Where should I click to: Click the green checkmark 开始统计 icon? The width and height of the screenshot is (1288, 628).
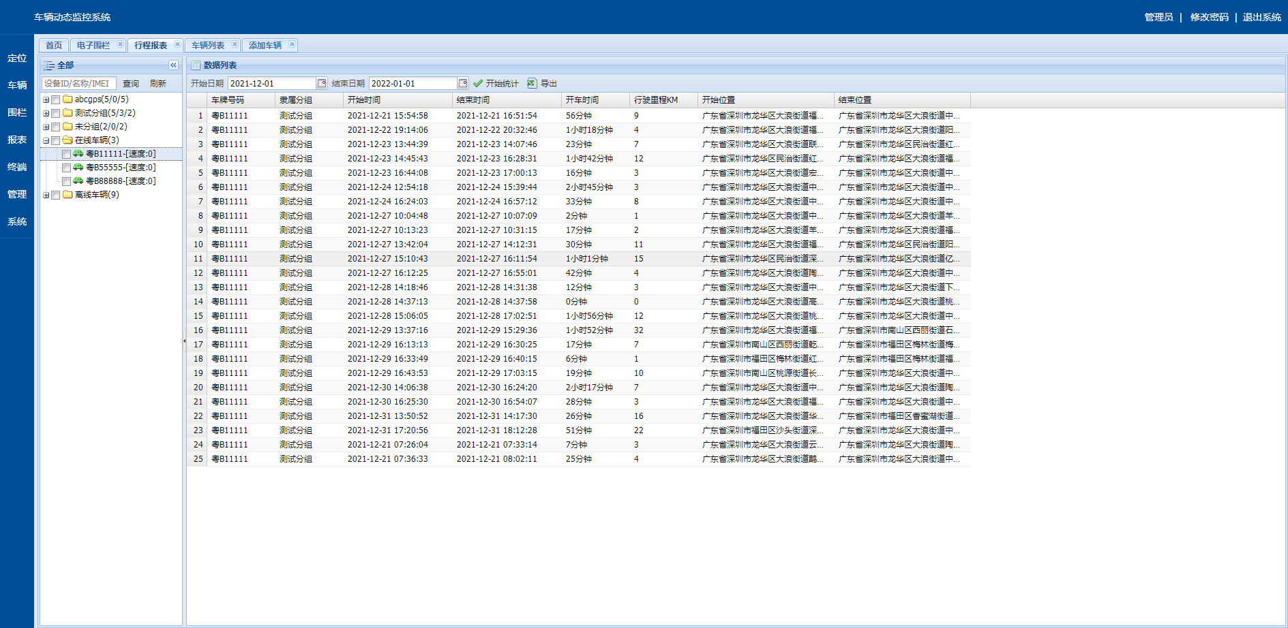pyautogui.click(x=478, y=83)
